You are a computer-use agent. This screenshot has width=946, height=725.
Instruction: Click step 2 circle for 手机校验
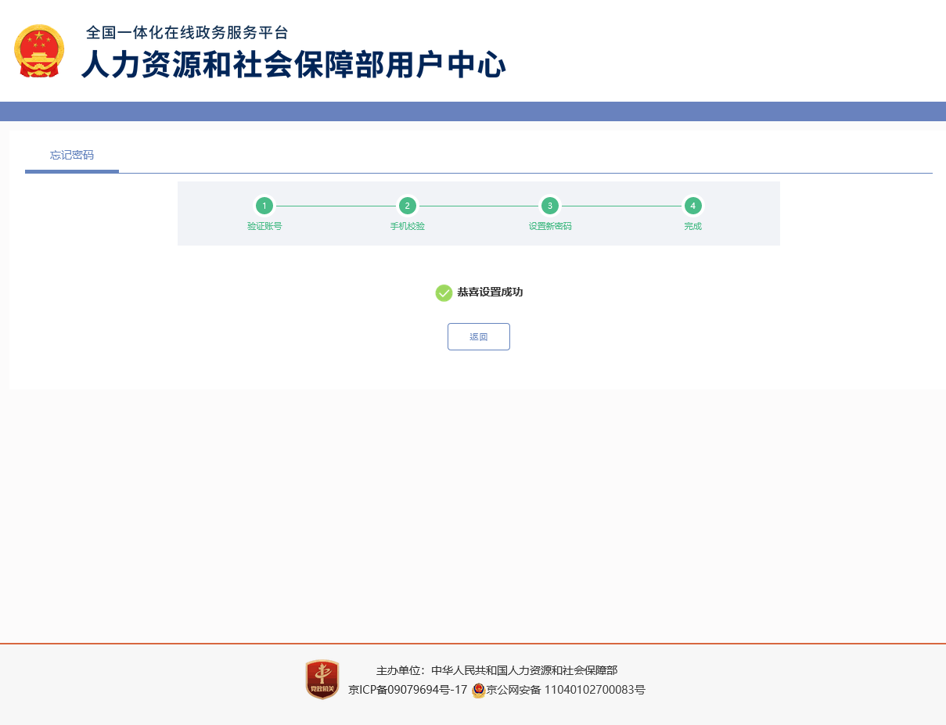pyautogui.click(x=407, y=206)
